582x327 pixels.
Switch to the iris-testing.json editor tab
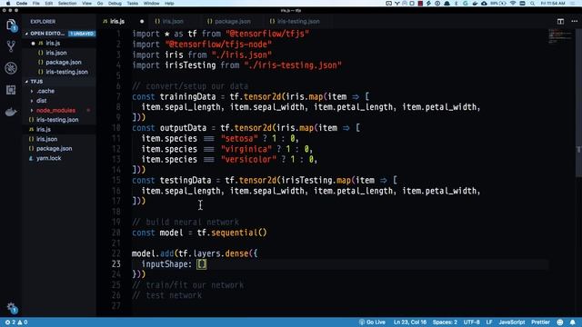pyautogui.click(x=298, y=22)
